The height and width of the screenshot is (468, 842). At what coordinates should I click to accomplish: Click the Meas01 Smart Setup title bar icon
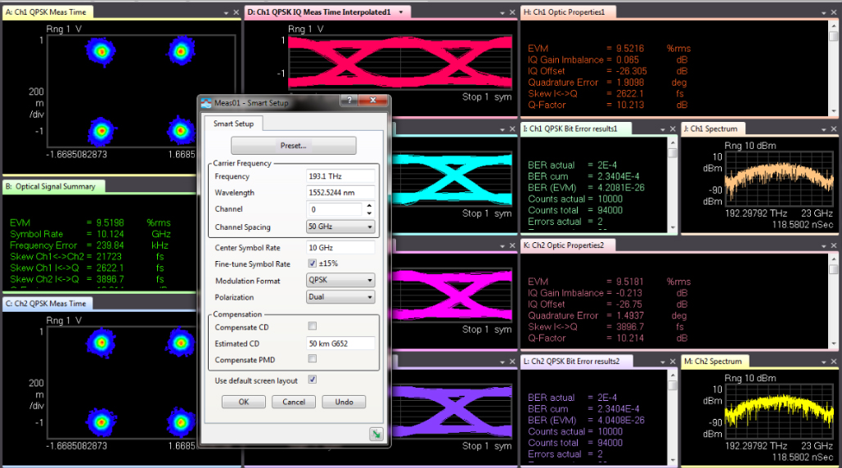coord(206,102)
